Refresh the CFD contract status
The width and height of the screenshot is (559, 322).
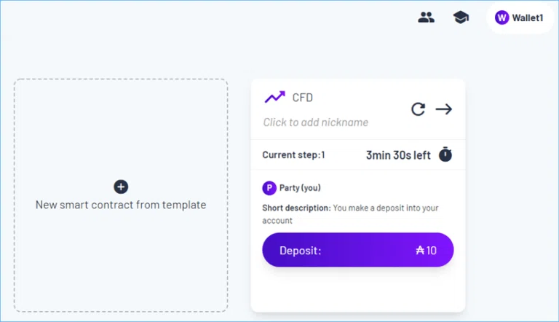(x=418, y=109)
